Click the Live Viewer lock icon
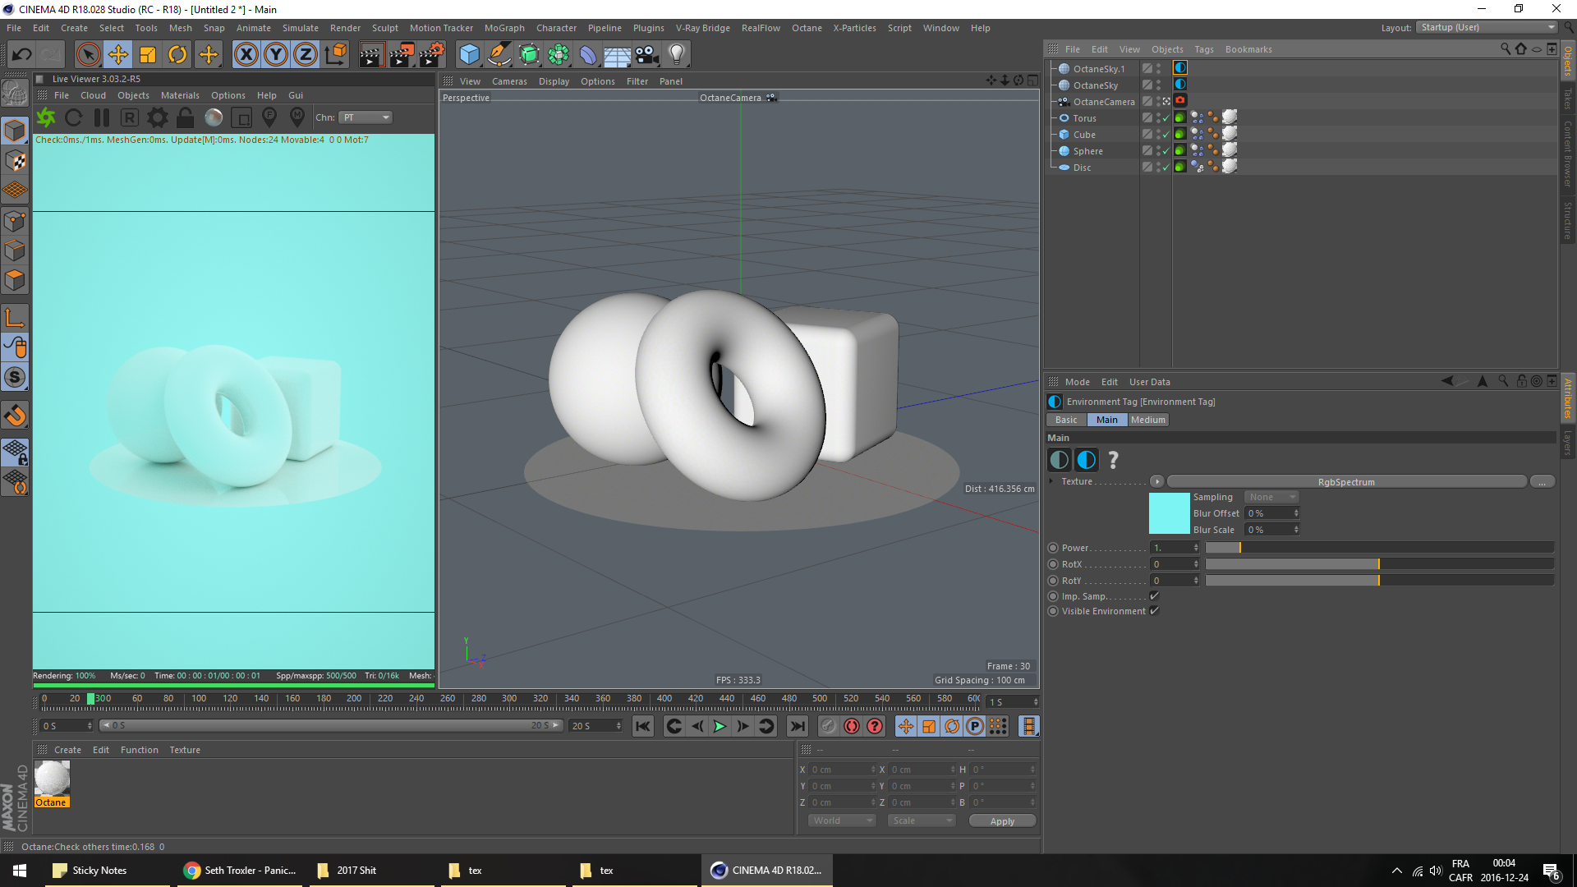Image resolution: width=1577 pixels, height=887 pixels. point(186,117)
